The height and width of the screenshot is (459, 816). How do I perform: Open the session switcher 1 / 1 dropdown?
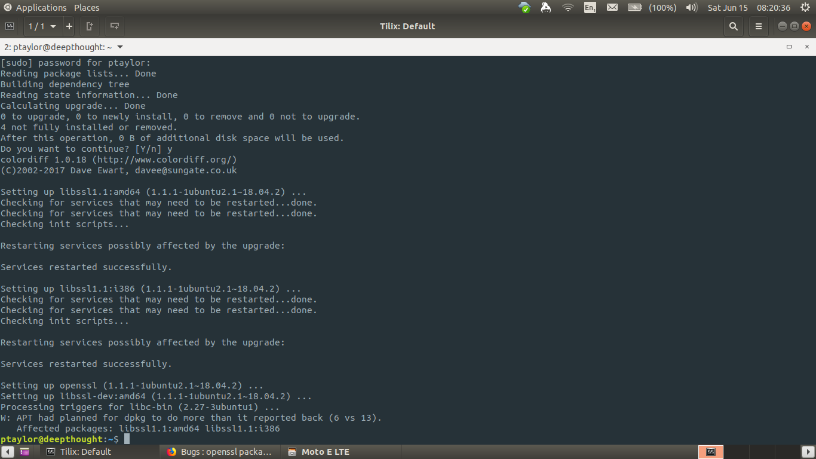[42, 26]
